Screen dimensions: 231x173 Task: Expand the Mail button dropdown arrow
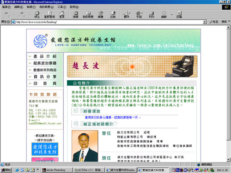pos(130,13)
